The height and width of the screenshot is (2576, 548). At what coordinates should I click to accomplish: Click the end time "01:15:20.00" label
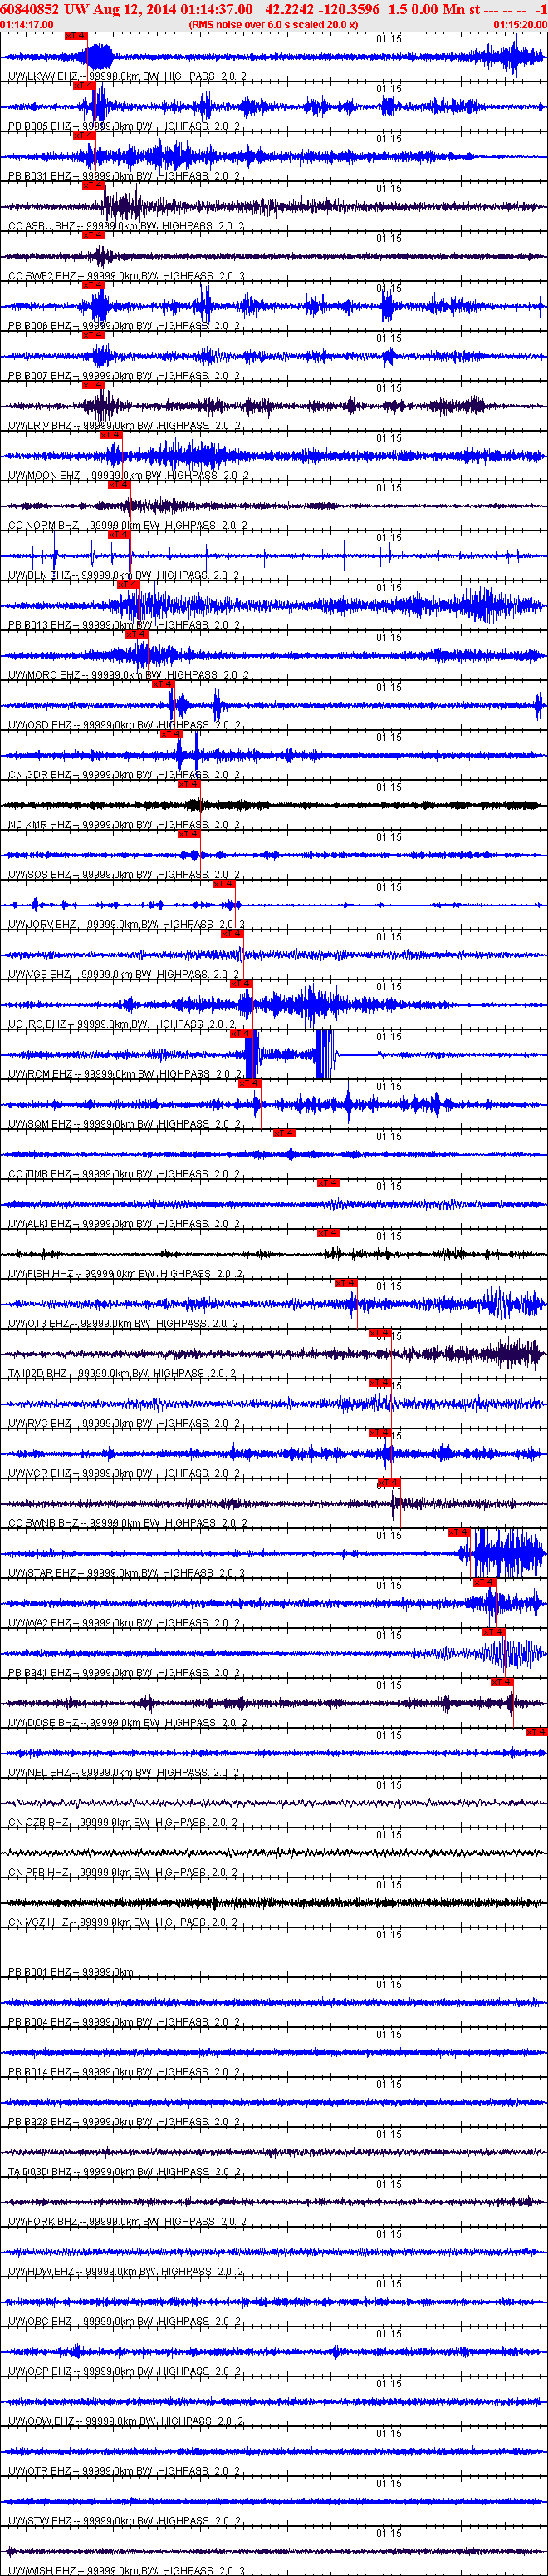(520, 24)
